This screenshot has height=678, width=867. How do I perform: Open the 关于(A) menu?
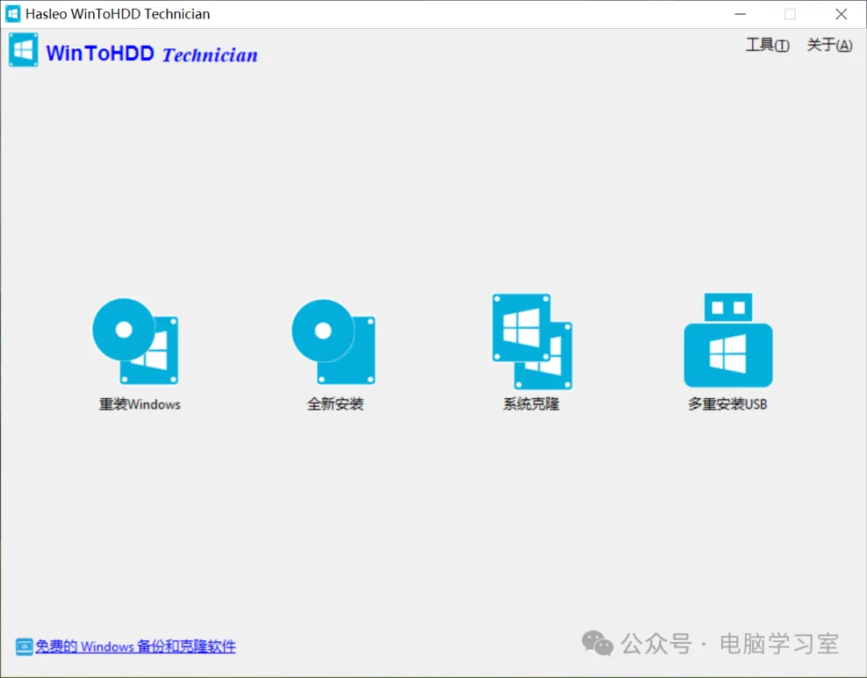829,45
